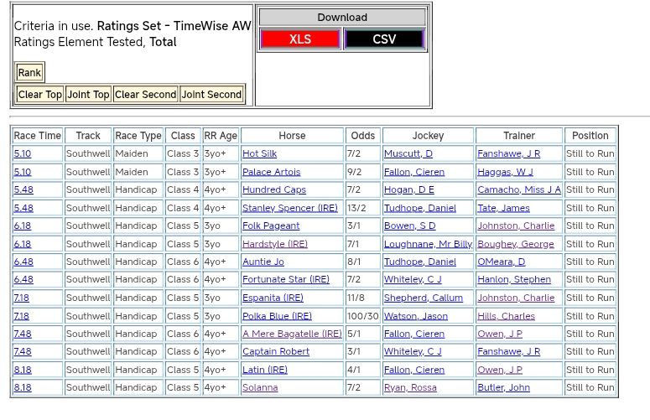Viewport: 650px width, 420px height.
Task: Click the red XLS download button
Action: pyautogui.click(x=299, y=39)
